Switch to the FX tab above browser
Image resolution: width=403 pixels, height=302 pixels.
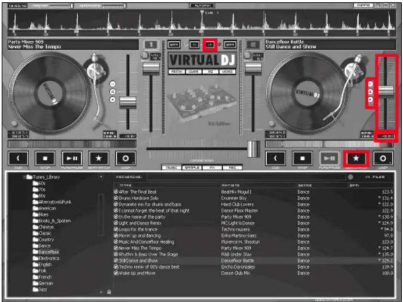212,168
